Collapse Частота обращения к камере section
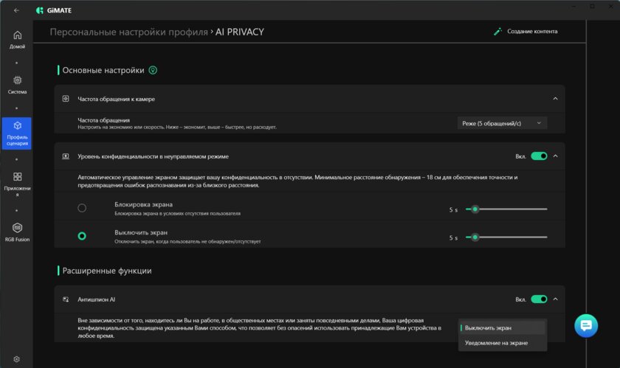This screenshot has width=620, height=368. point(555,98)
